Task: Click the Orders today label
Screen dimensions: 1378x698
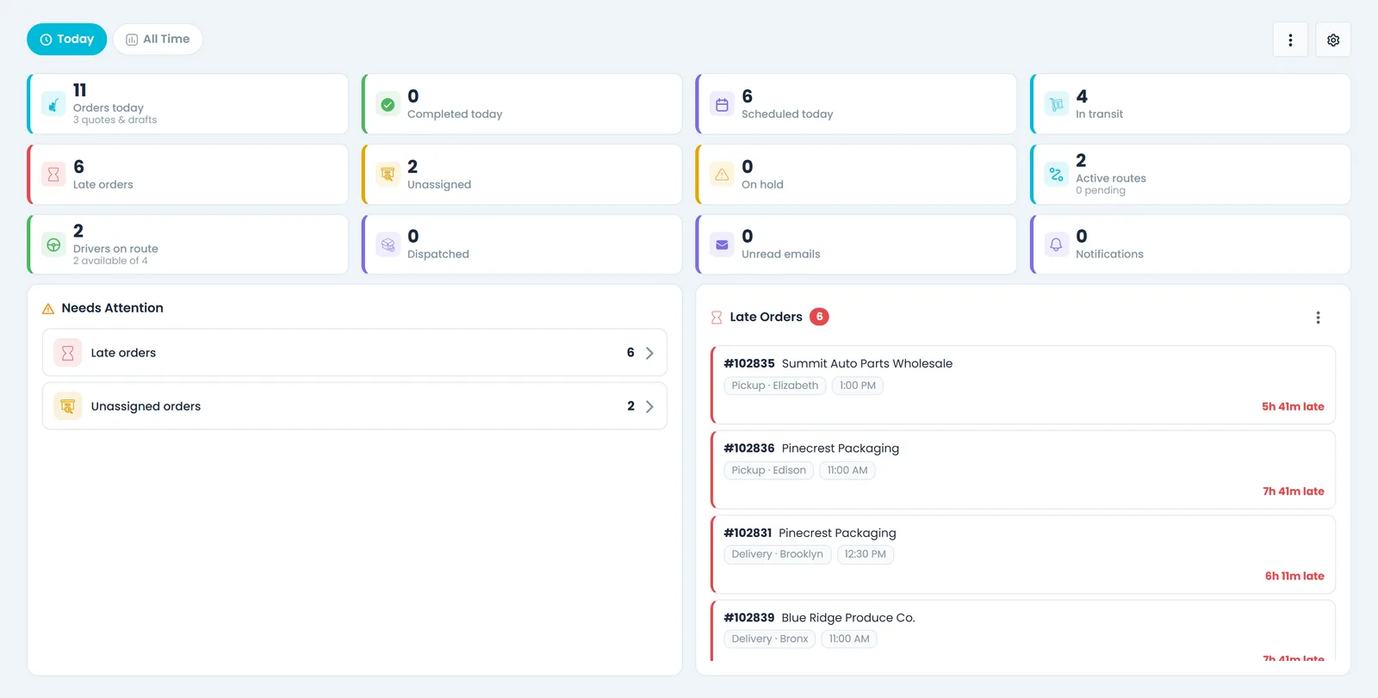Action: tap(109, 108)
